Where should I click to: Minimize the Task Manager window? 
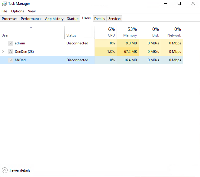point(166,3)
